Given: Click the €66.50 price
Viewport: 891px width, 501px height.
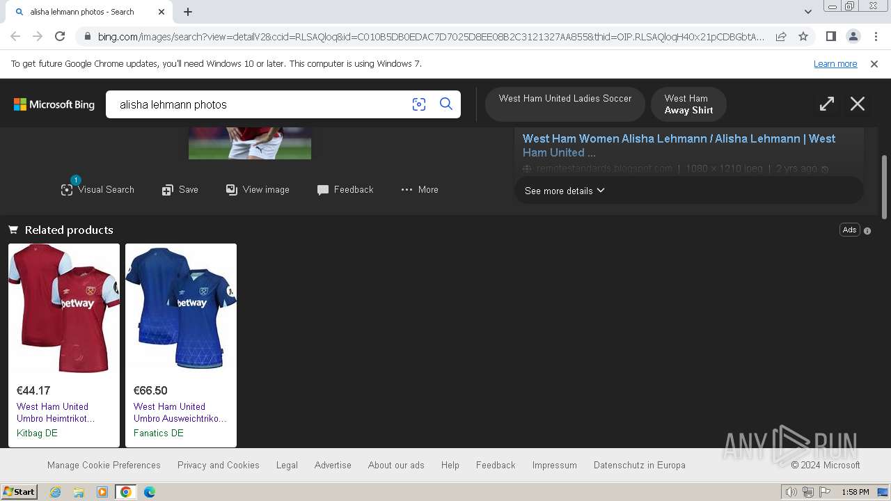Looking at the screenshot, I should [150, 390].
